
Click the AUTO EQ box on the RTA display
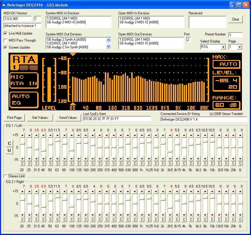tap(24, 100)
